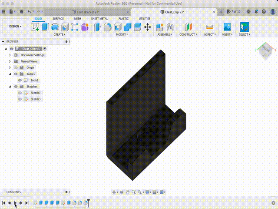This screenshot has height=209, width=278.
Task: Select the Measure tool
Action: point(209,27)
